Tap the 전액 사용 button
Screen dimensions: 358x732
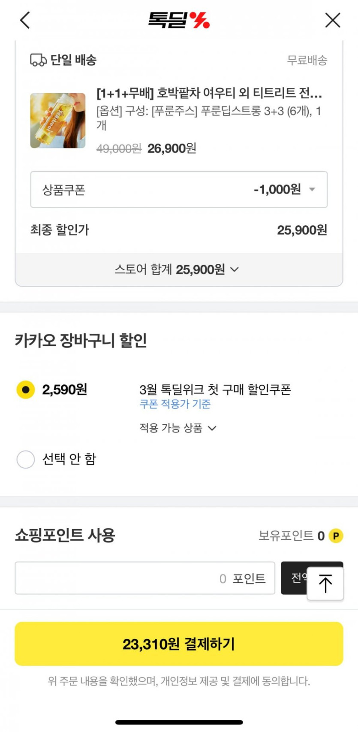[295, 578]
